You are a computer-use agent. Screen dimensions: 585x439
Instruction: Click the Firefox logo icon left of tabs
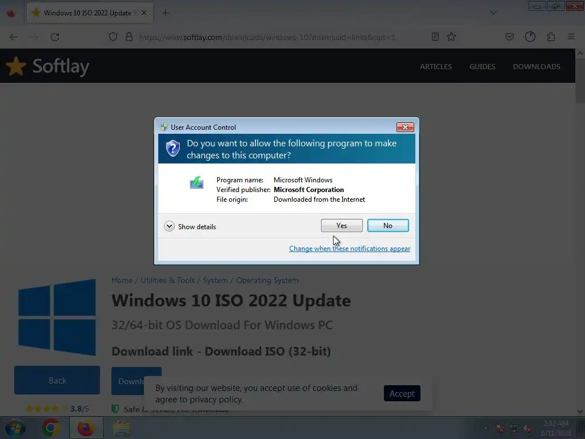tap(11, 13)
